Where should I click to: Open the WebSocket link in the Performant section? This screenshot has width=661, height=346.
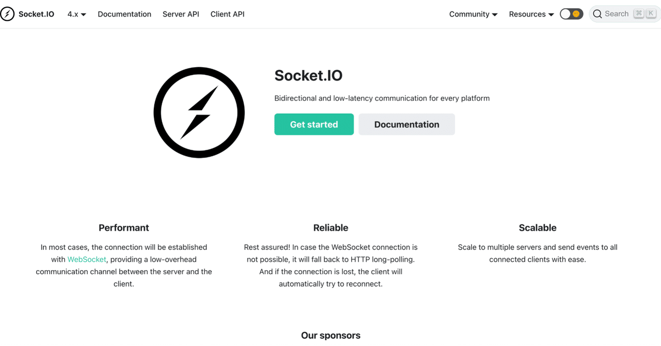pyautogui.click(x=86, y=259)
